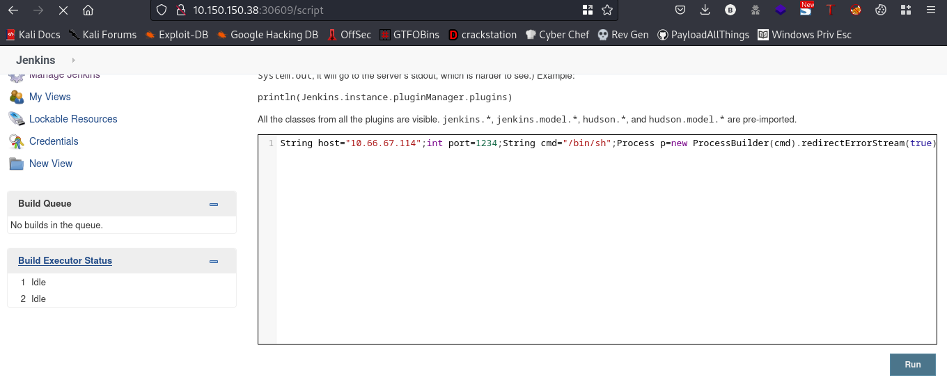Open the Kali Docs bookmark
This screenshot has width=947, height=380.
[33, 34]
